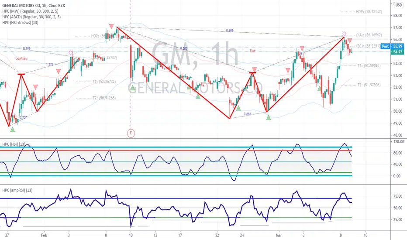Image resolution: width=407 pixels, height=240 pixels.
Task: Click the 'Bat' pattern label
Action: tap(252, 51)
